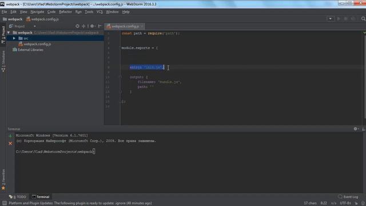Click the const path require line
The image size is (366, 206).
[x=150, y=33]
